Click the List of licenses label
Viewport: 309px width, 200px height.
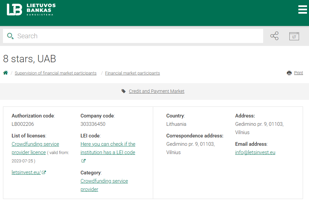[29, 136]
